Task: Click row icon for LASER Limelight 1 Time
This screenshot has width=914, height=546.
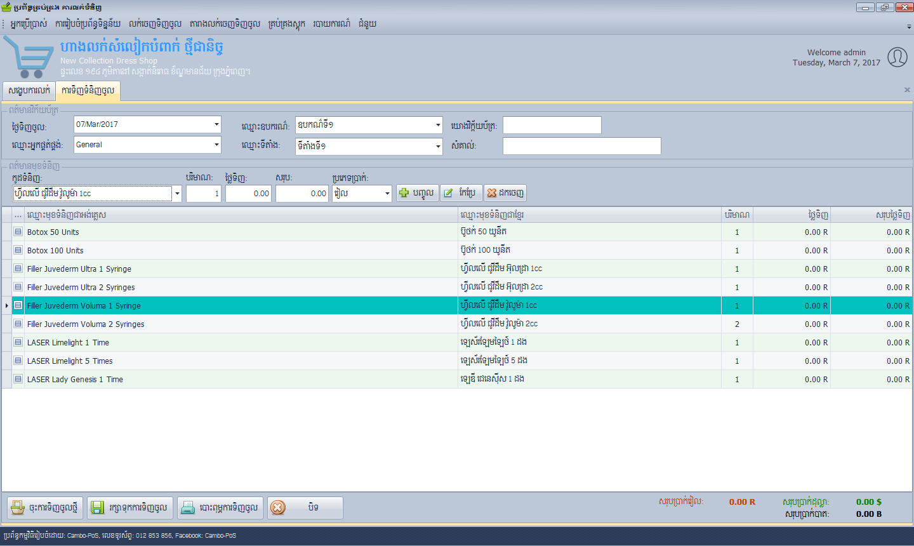Action: coord(18,342)
